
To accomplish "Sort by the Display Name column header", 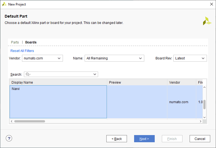I will 58,83.
